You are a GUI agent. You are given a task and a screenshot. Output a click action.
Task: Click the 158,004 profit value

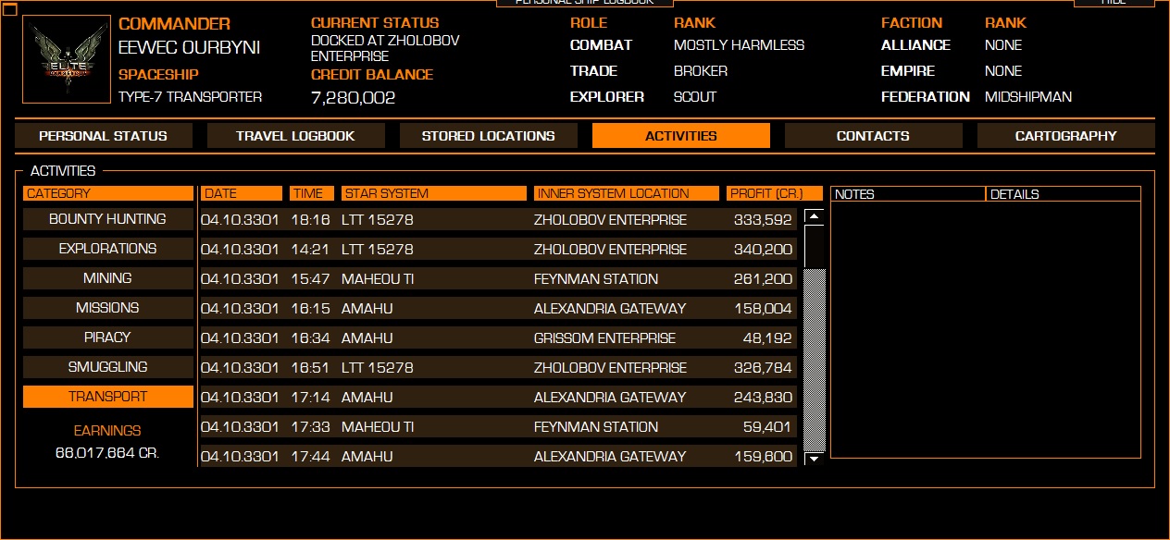tap(764, 309)
